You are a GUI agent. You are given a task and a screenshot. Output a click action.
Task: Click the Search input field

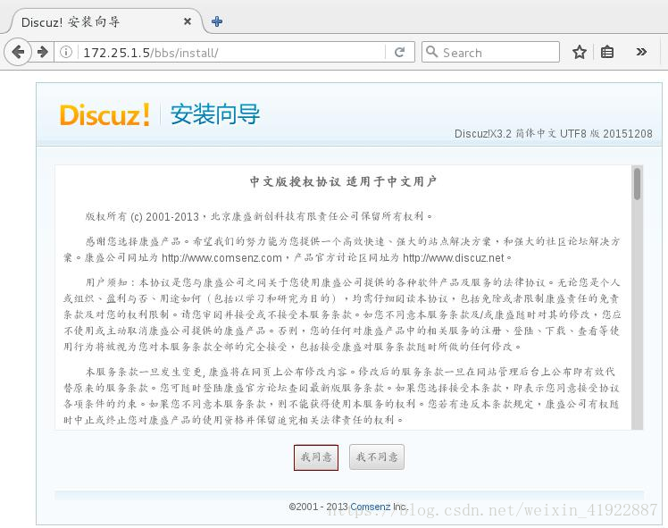[x=491, y=52]
